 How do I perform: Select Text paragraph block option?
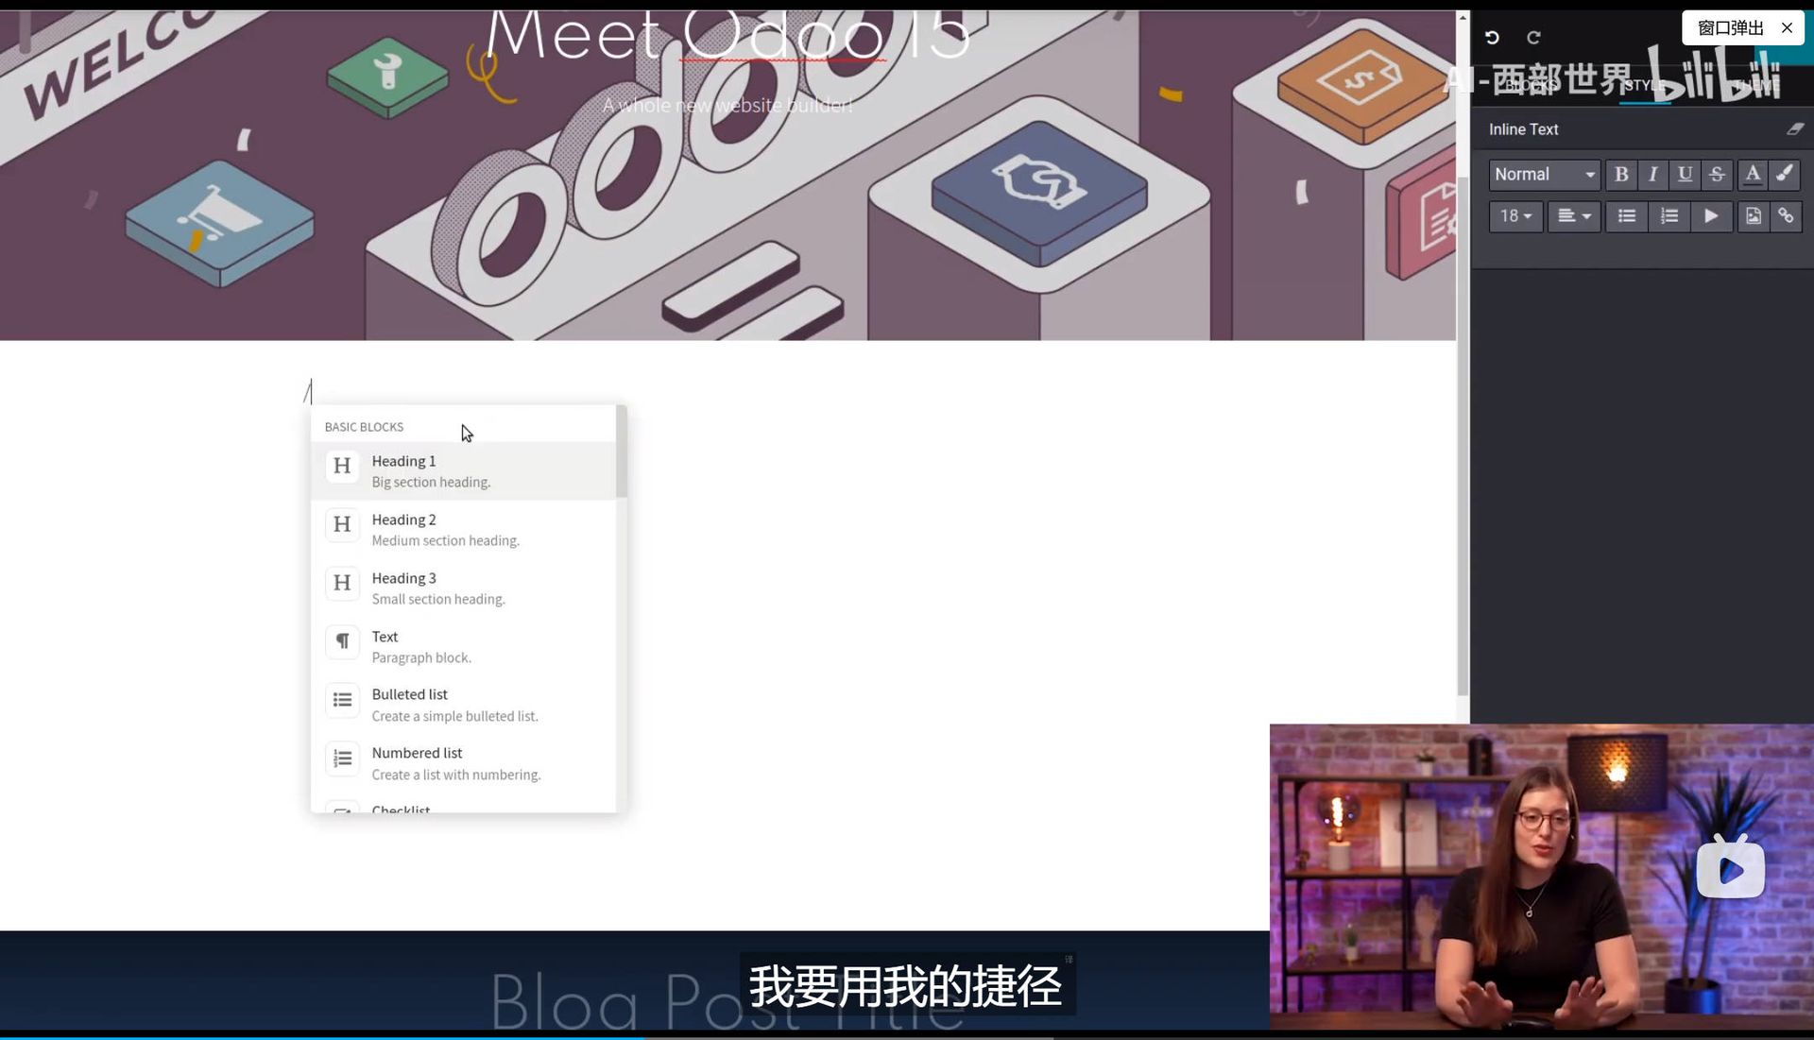pos(463,646)
